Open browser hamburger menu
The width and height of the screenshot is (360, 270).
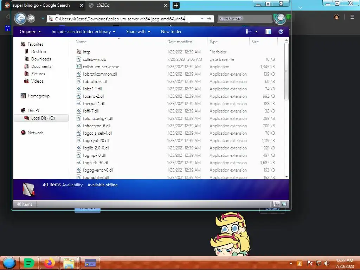coord(352,17)
